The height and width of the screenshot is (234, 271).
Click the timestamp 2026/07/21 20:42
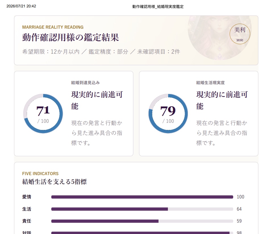[21, 6]
